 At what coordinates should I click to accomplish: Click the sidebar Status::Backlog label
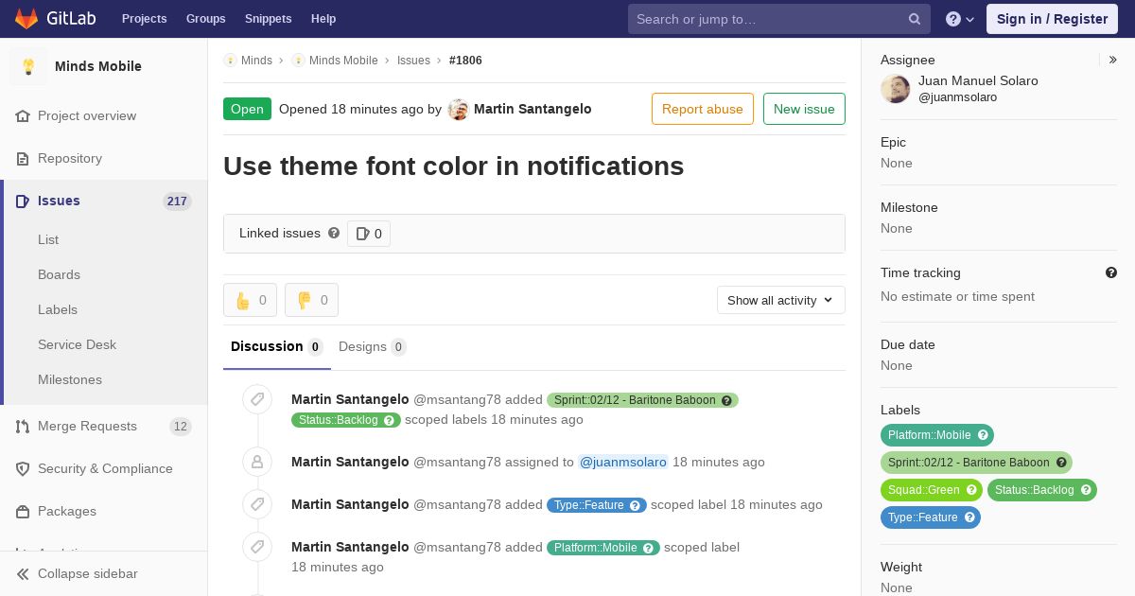(1034, 490)
